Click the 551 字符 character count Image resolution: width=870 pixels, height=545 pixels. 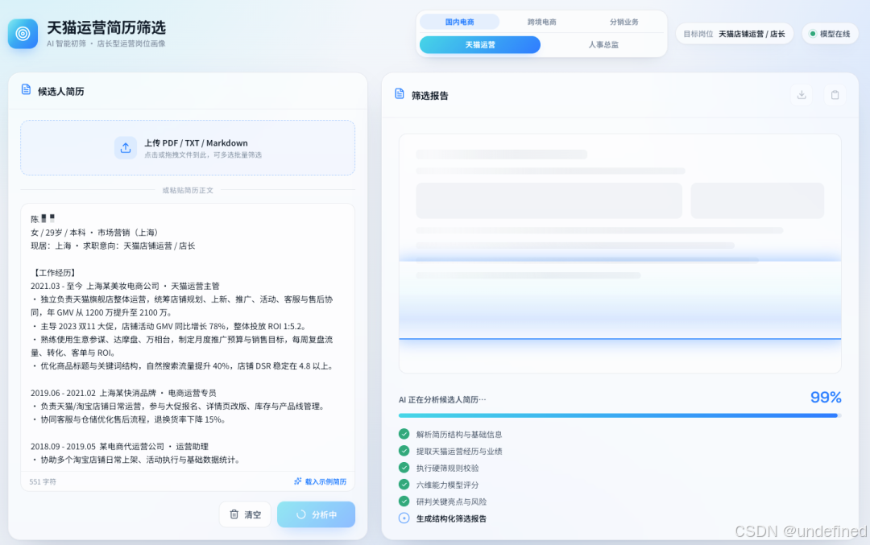tap(43, 481)
